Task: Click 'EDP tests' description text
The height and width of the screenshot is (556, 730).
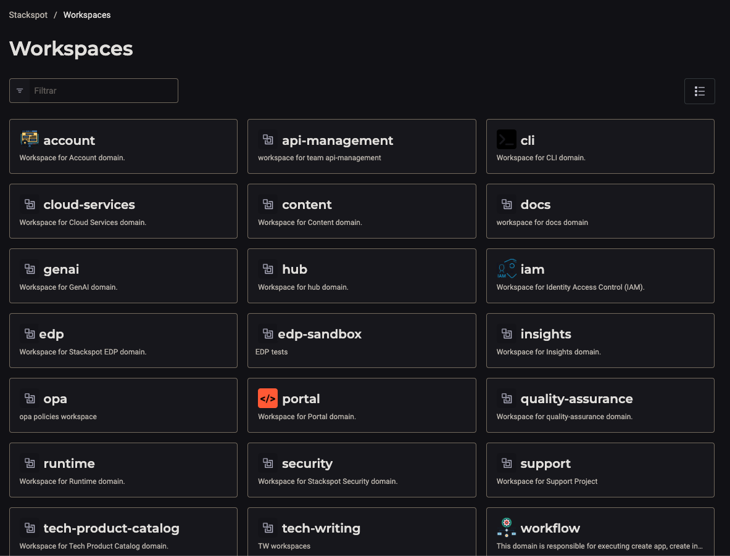Action: click(x=272, y=352)
